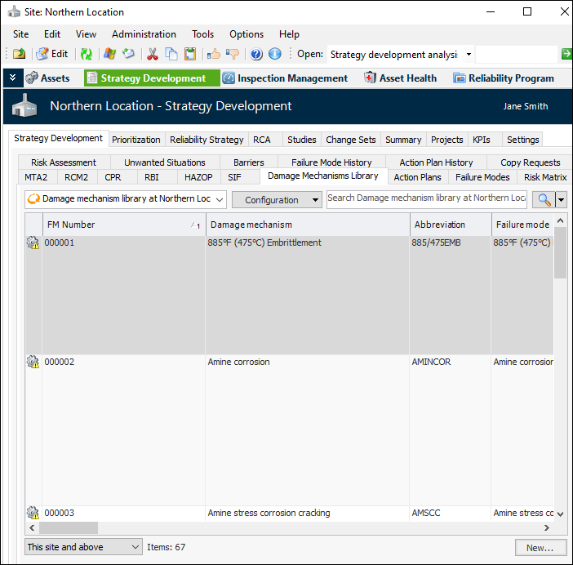Go to Inspection Management module
This screenshot has width=573, height=565.
285,78
